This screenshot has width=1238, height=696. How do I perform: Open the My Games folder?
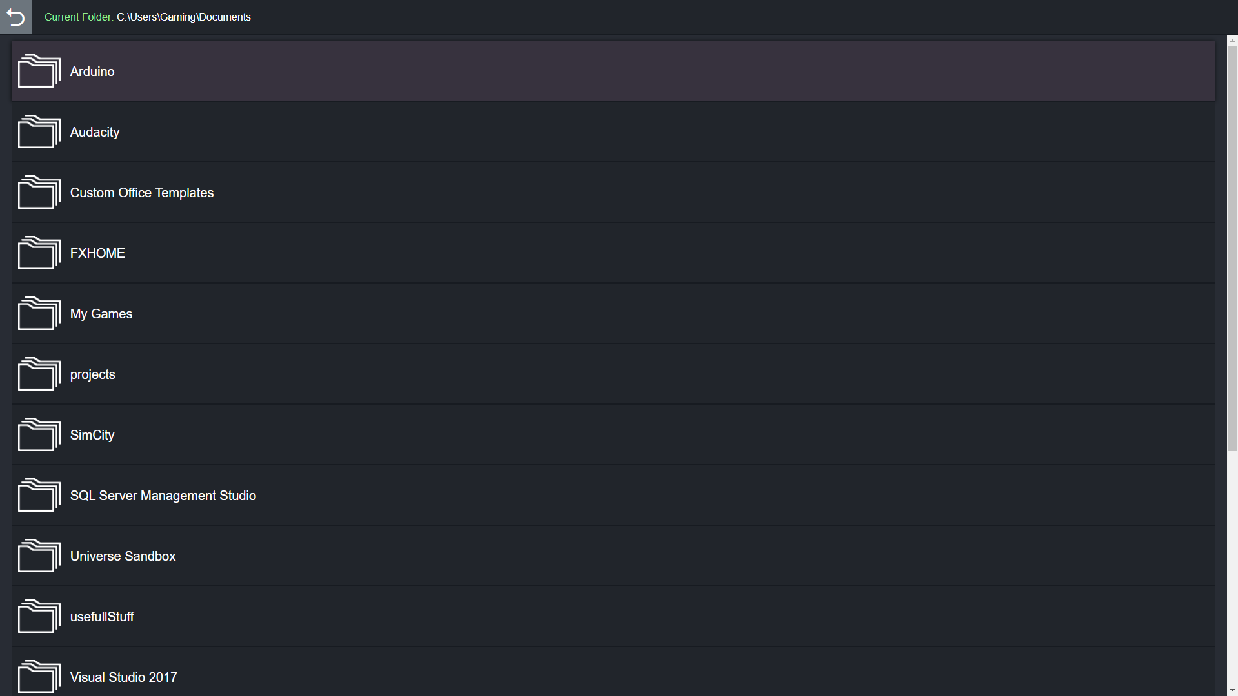tap(101, 313)
